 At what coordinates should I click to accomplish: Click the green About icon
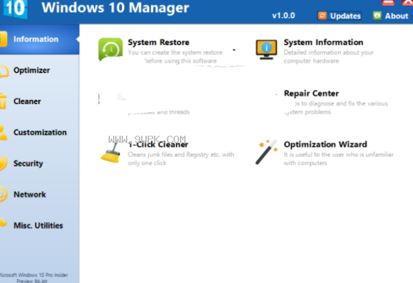[377, 16]
